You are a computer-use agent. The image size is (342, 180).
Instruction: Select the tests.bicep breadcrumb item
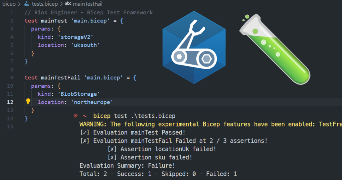click(45, 4)
